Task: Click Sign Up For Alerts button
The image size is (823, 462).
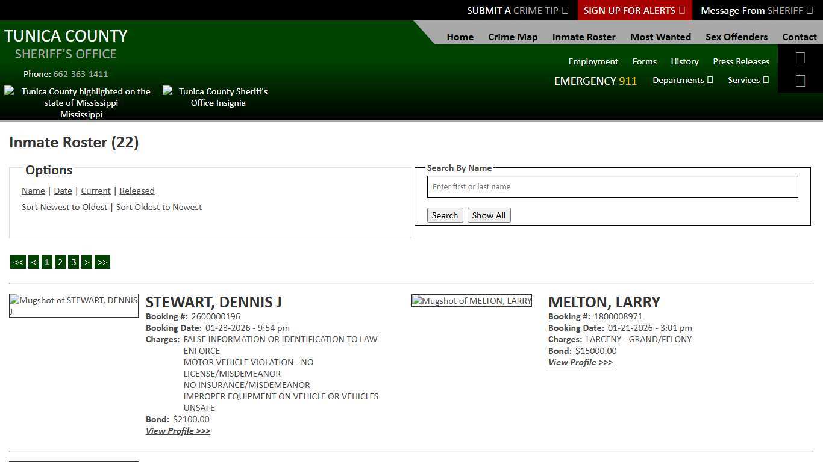Action: point(634,10)
